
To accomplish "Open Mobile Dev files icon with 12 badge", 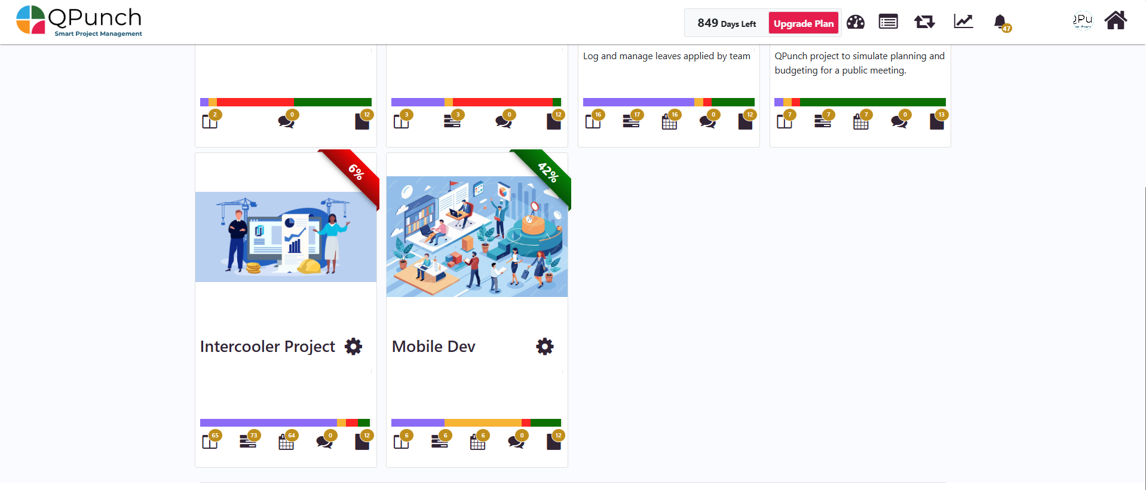I will point(554,441).
